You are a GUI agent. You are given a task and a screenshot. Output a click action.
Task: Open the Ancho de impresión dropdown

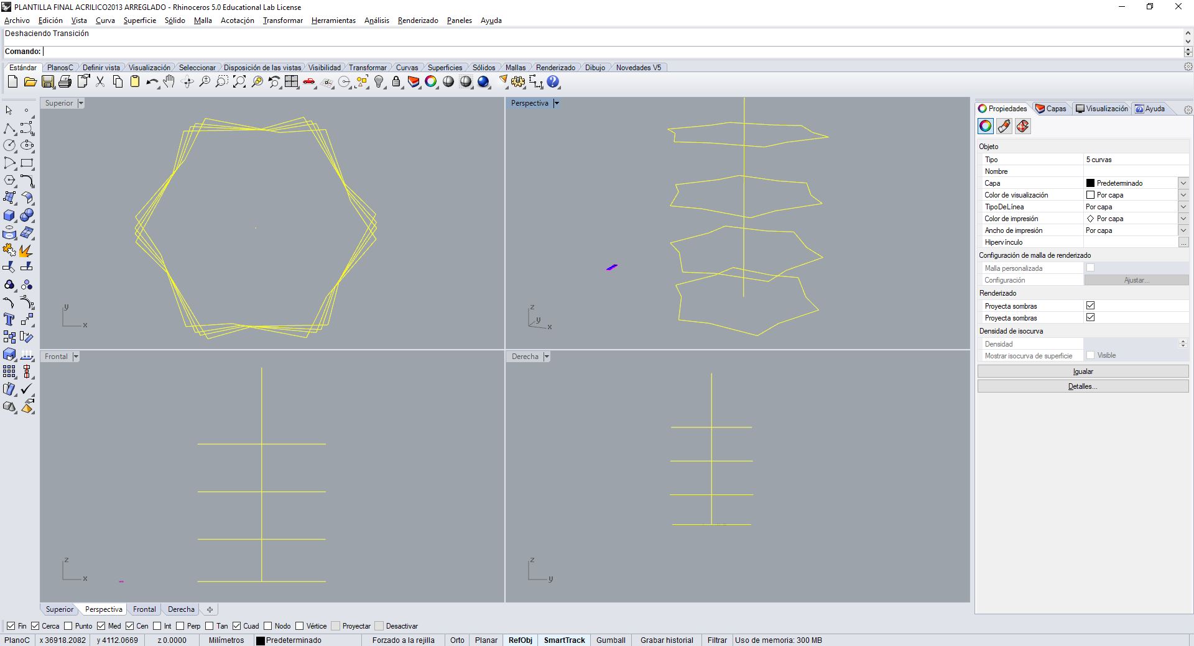pos(1183,230)
